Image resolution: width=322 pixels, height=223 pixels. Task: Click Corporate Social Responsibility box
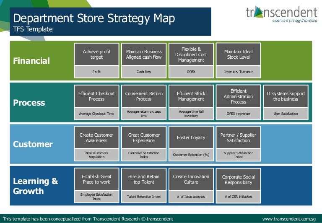[x=239, y=179]
